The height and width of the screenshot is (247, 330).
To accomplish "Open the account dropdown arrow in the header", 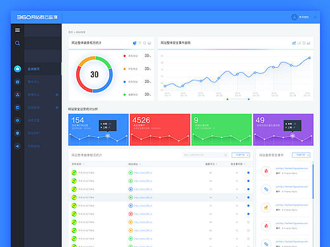I will pos(315,17).
